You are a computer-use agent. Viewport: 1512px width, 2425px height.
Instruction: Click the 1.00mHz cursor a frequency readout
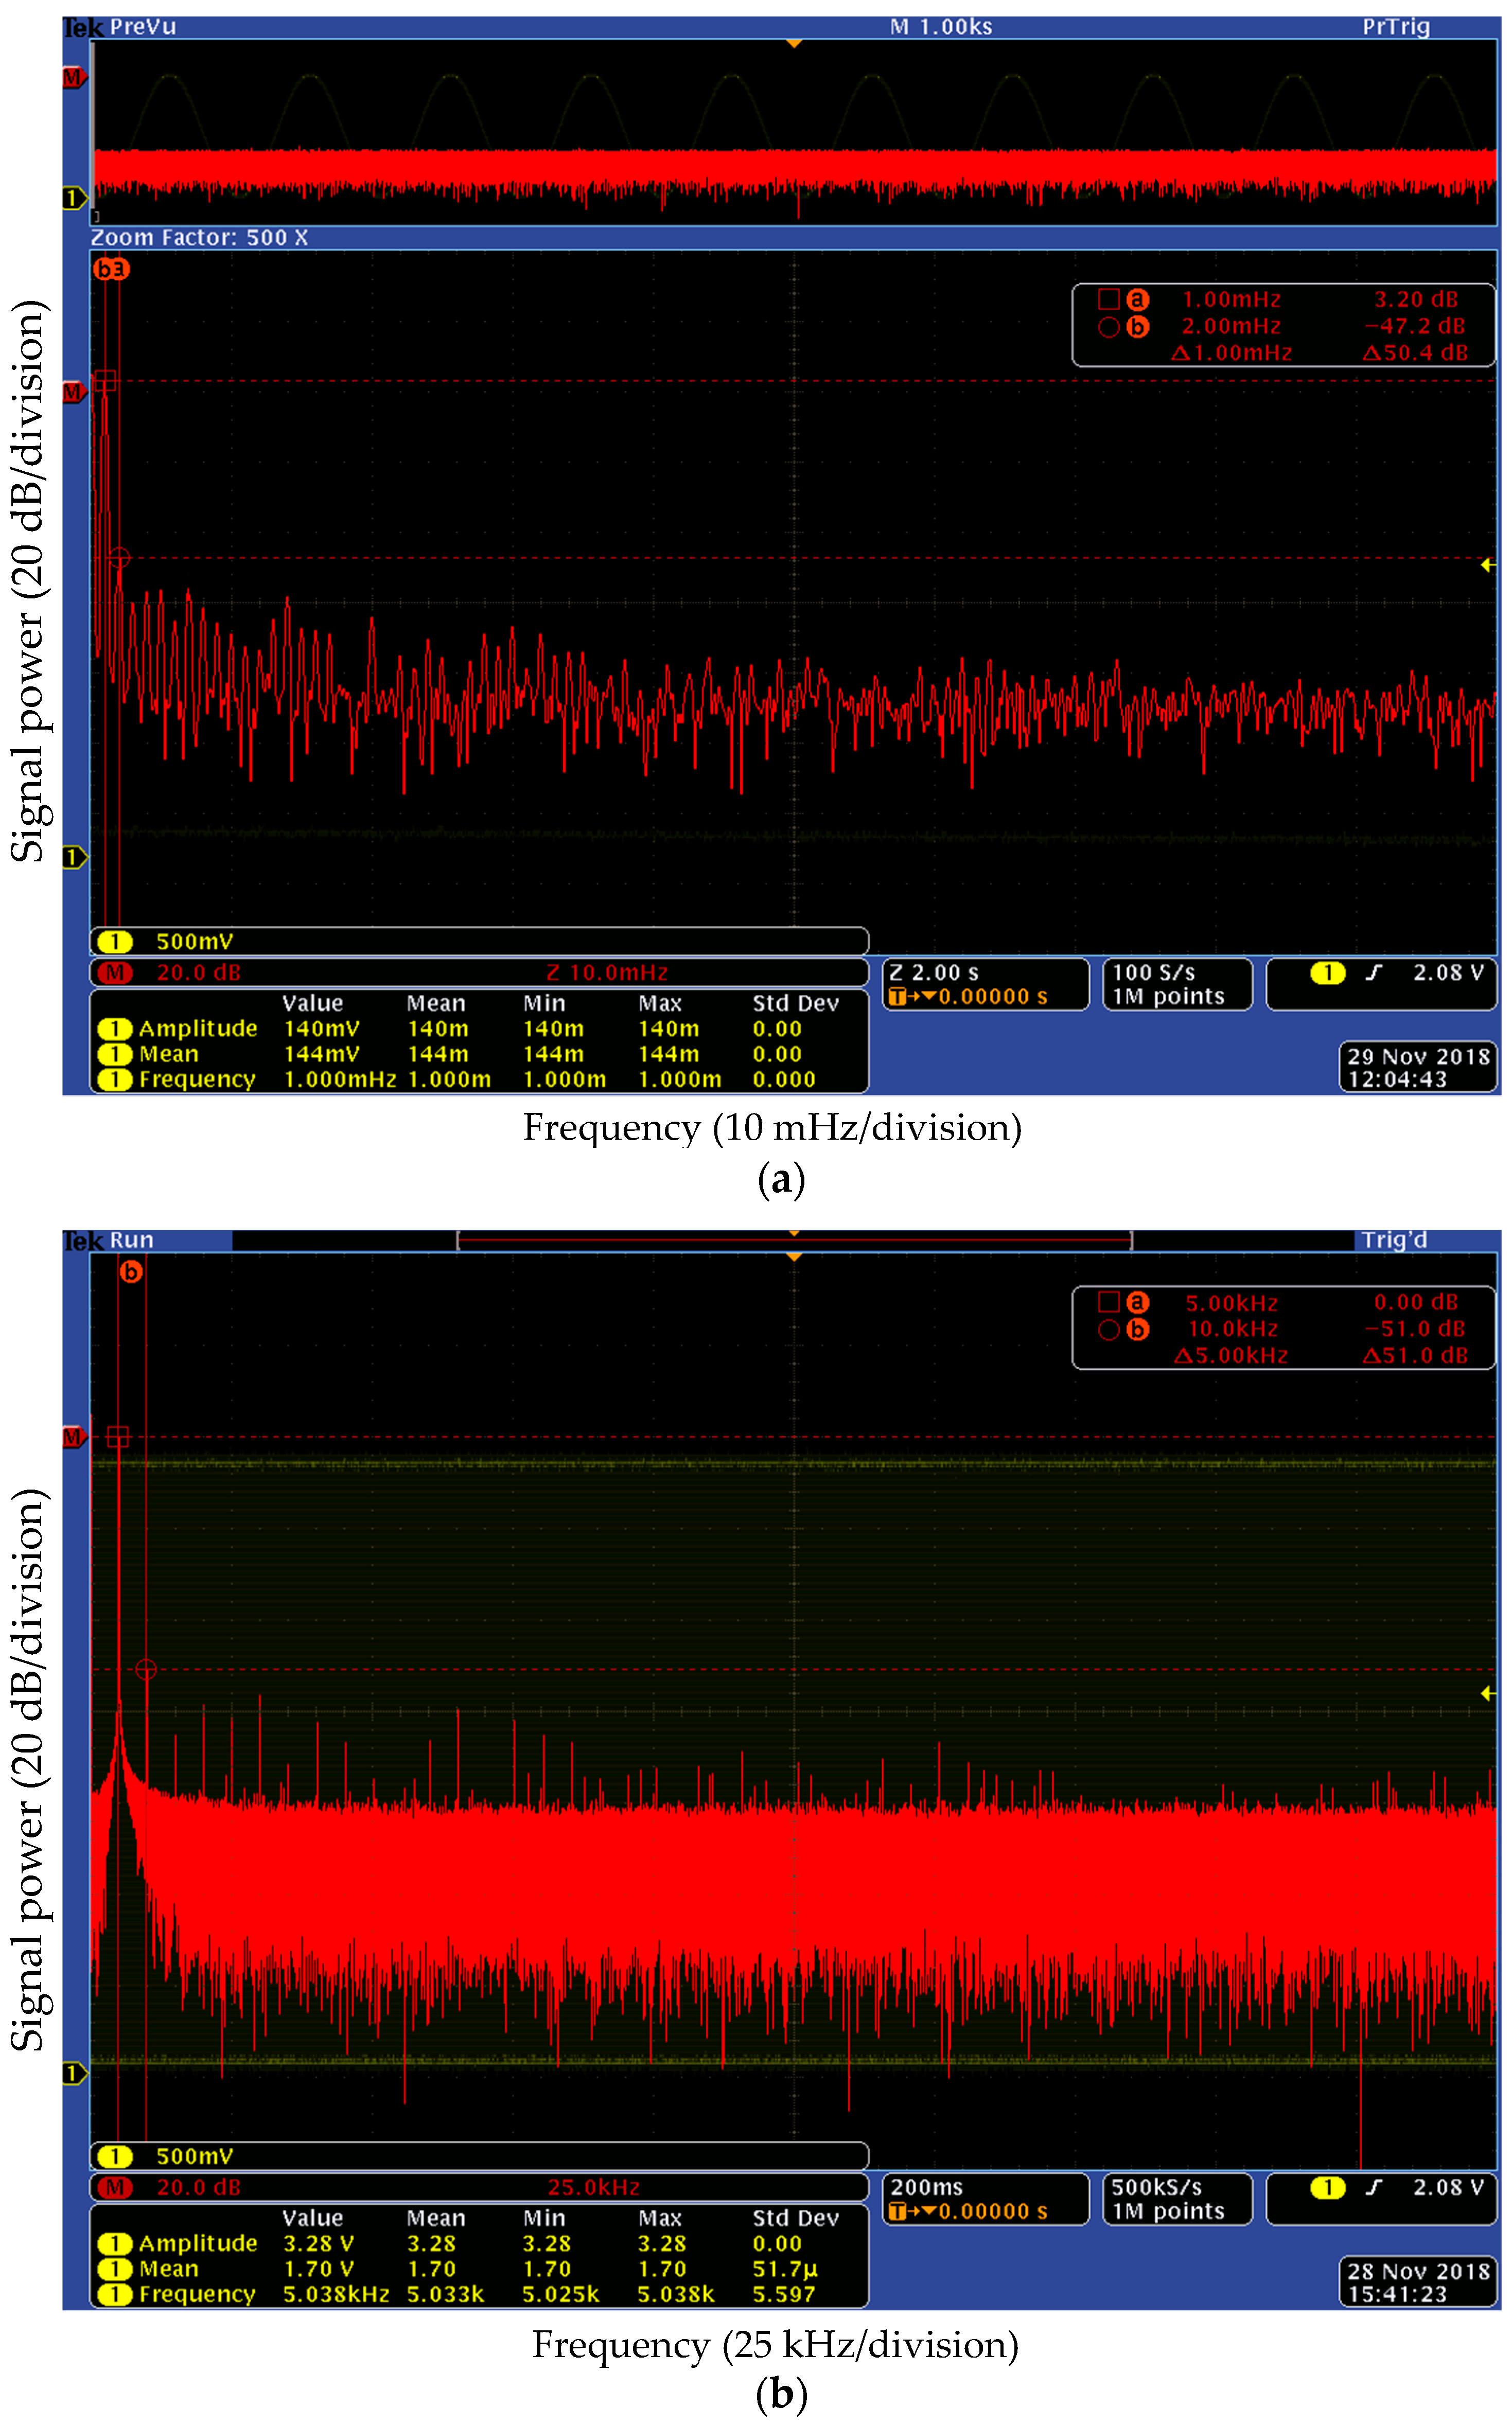click(x=1231, y=299)
